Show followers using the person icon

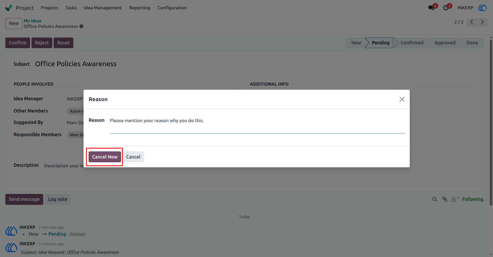click(455, 199)
